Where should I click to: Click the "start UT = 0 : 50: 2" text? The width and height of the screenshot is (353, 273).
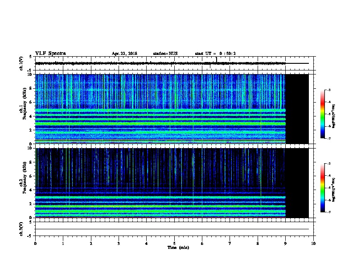(215, 54)
